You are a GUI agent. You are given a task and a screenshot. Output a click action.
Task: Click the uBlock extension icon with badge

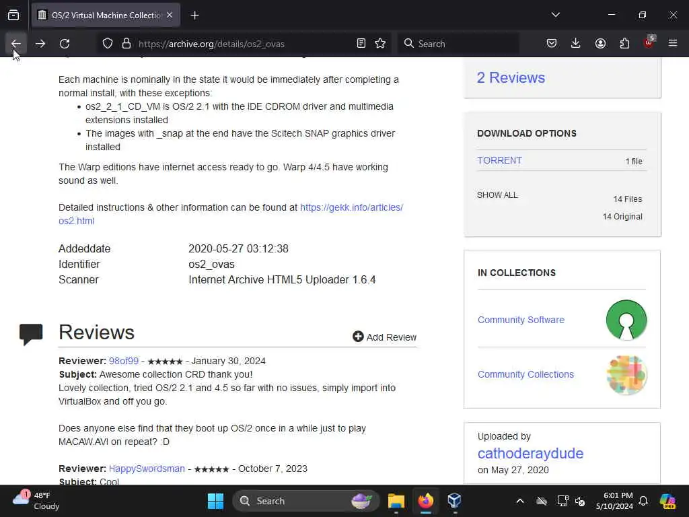[649, 42]
